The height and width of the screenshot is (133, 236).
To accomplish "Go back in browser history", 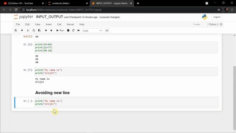I will click(4, 10).
